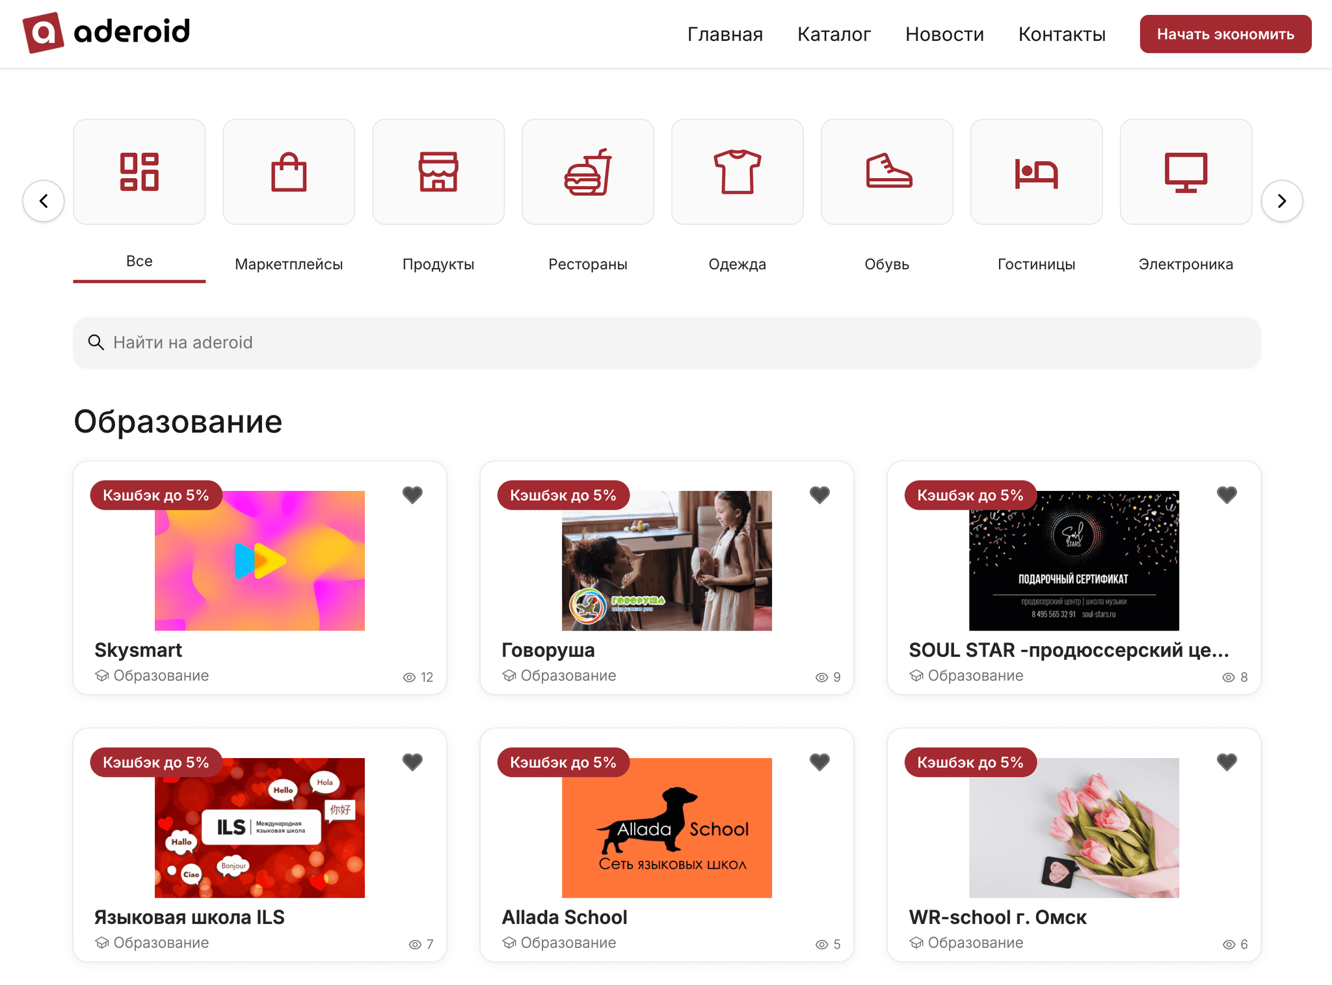This screenshot has width=1332, height=985.
Task: Select the Рестораны burger icon
Action: (588, 172)
